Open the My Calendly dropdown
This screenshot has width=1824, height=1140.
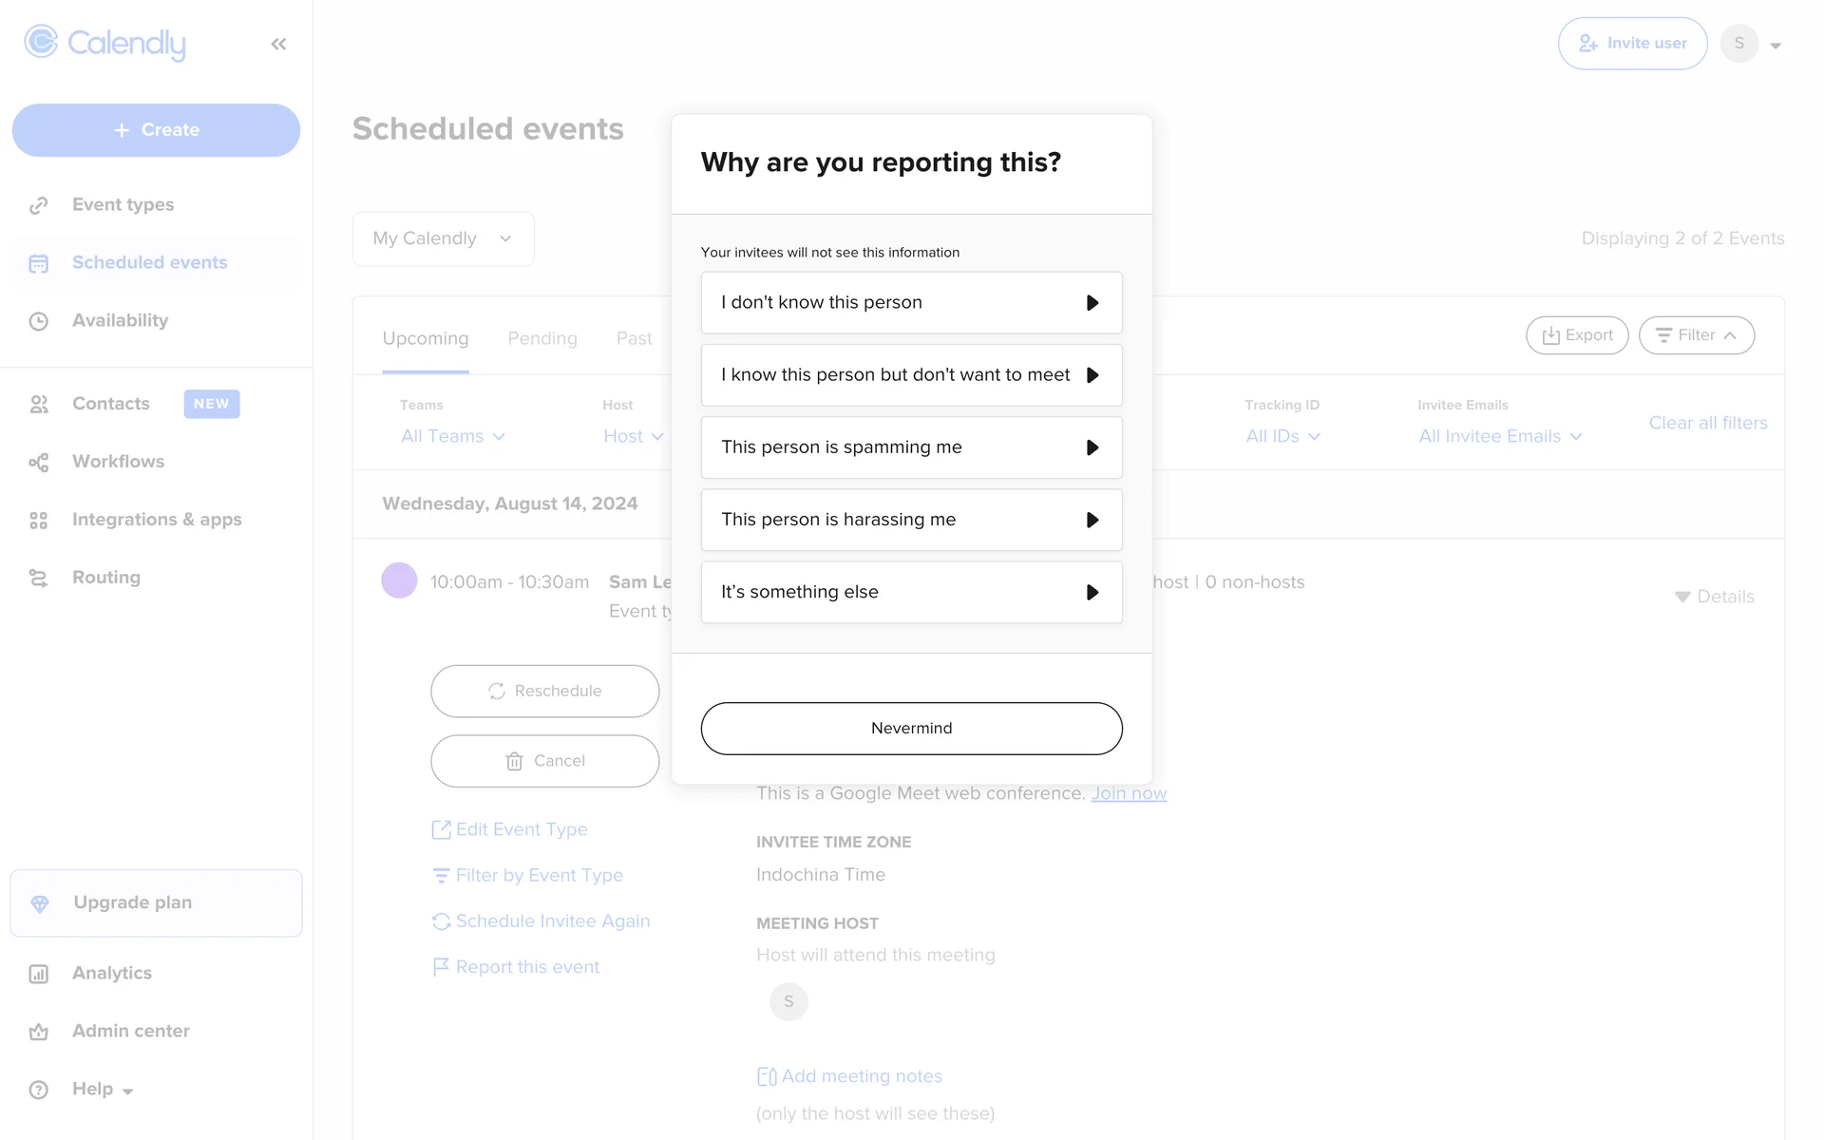(x=443, y=238)
